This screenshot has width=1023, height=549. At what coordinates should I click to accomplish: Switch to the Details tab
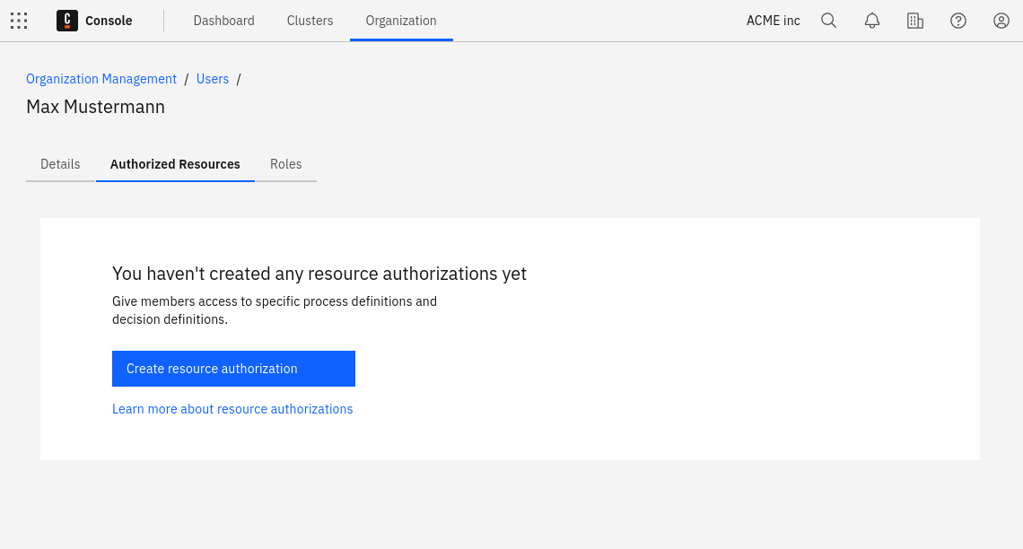[x=60, y=164]
